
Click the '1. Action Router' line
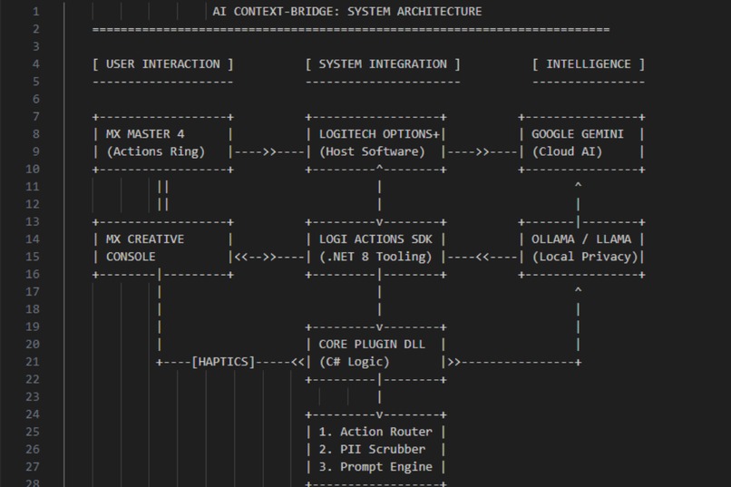(x=375, y=432)
